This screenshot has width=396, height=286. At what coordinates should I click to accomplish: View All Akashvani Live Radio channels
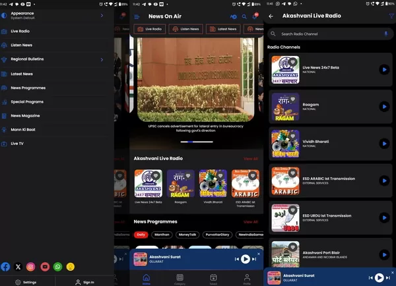tap(251, 159)
